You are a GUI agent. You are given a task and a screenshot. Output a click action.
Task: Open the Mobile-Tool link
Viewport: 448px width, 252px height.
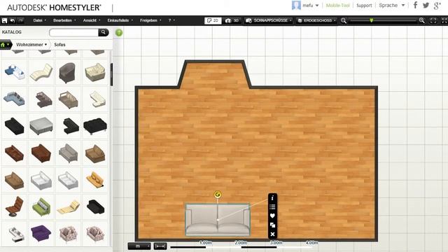click(337, 6)
